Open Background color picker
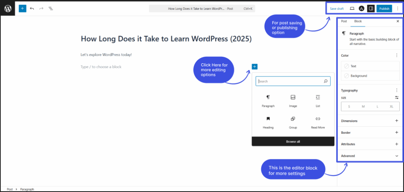Screen dimensions: 404x192 tap(370, 76)
